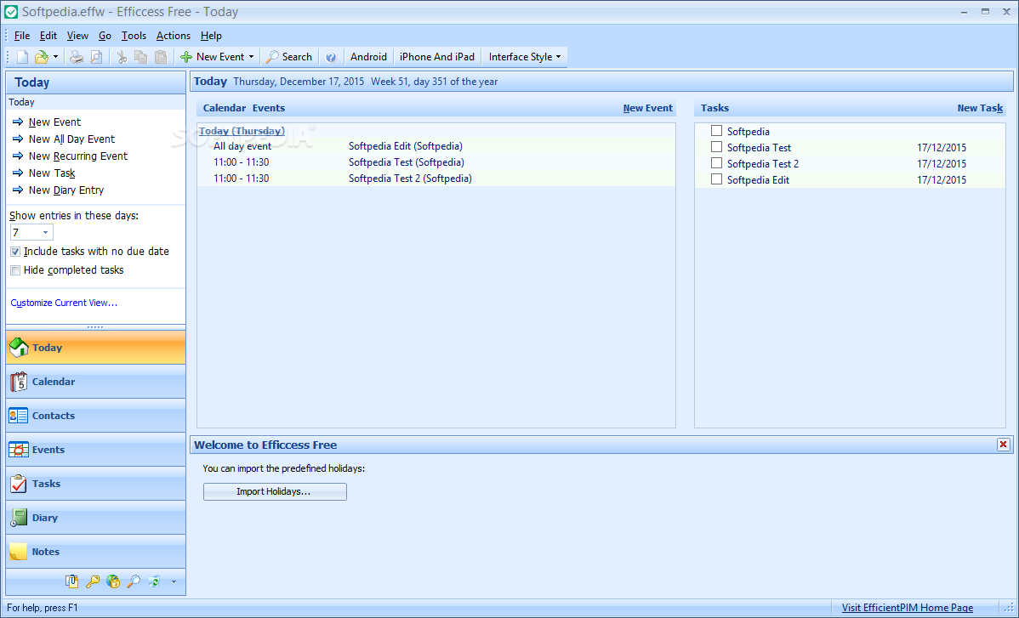1019x618 pixels.
Task: Open the Actions menu
Action: point(174,36)
